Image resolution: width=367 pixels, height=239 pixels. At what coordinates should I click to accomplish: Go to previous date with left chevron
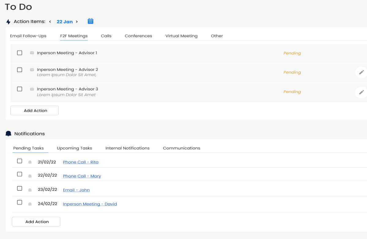pos(50,22)
